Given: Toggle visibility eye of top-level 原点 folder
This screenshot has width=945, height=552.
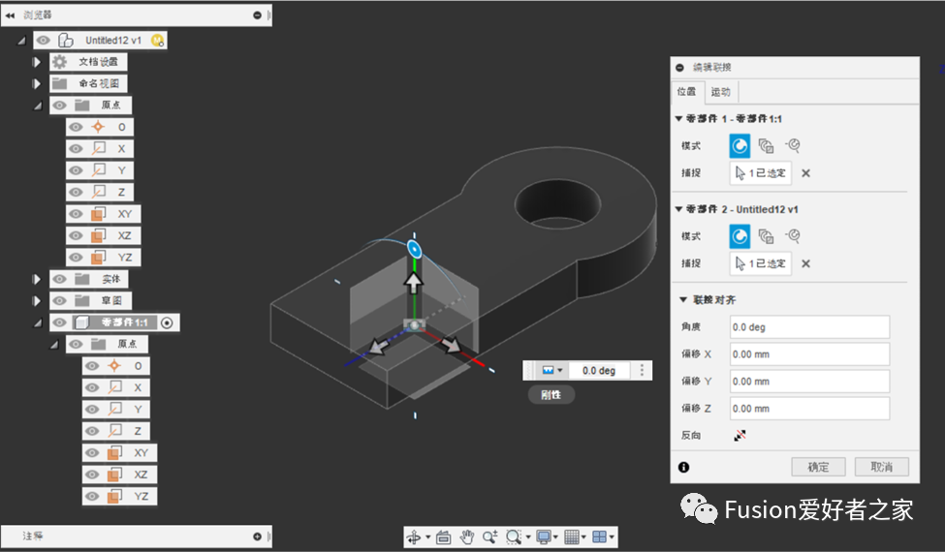Looking at the screenshot, I should coord(59,106).
